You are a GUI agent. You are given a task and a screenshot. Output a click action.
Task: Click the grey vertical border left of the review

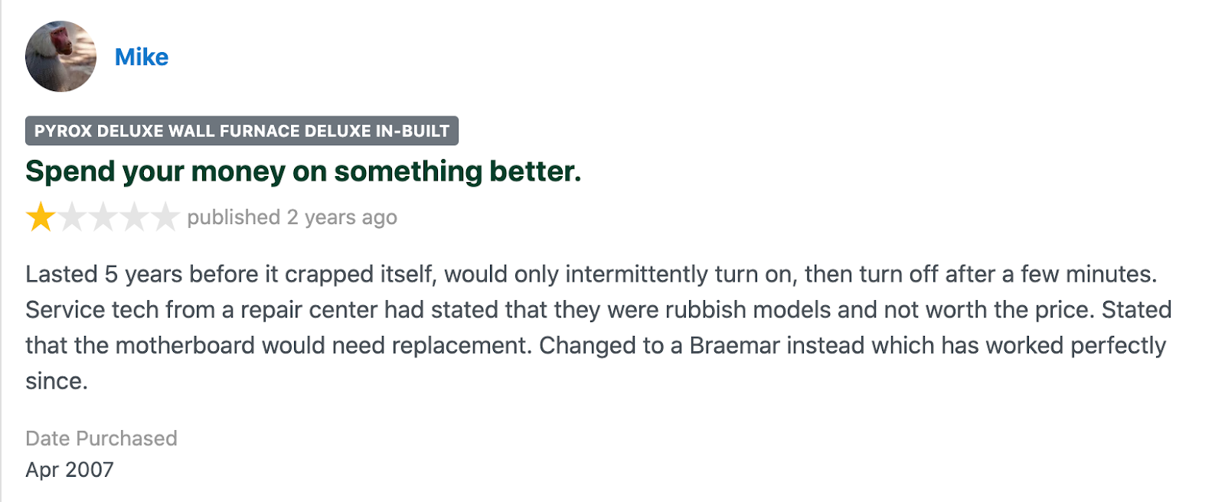tap(2, 251)
